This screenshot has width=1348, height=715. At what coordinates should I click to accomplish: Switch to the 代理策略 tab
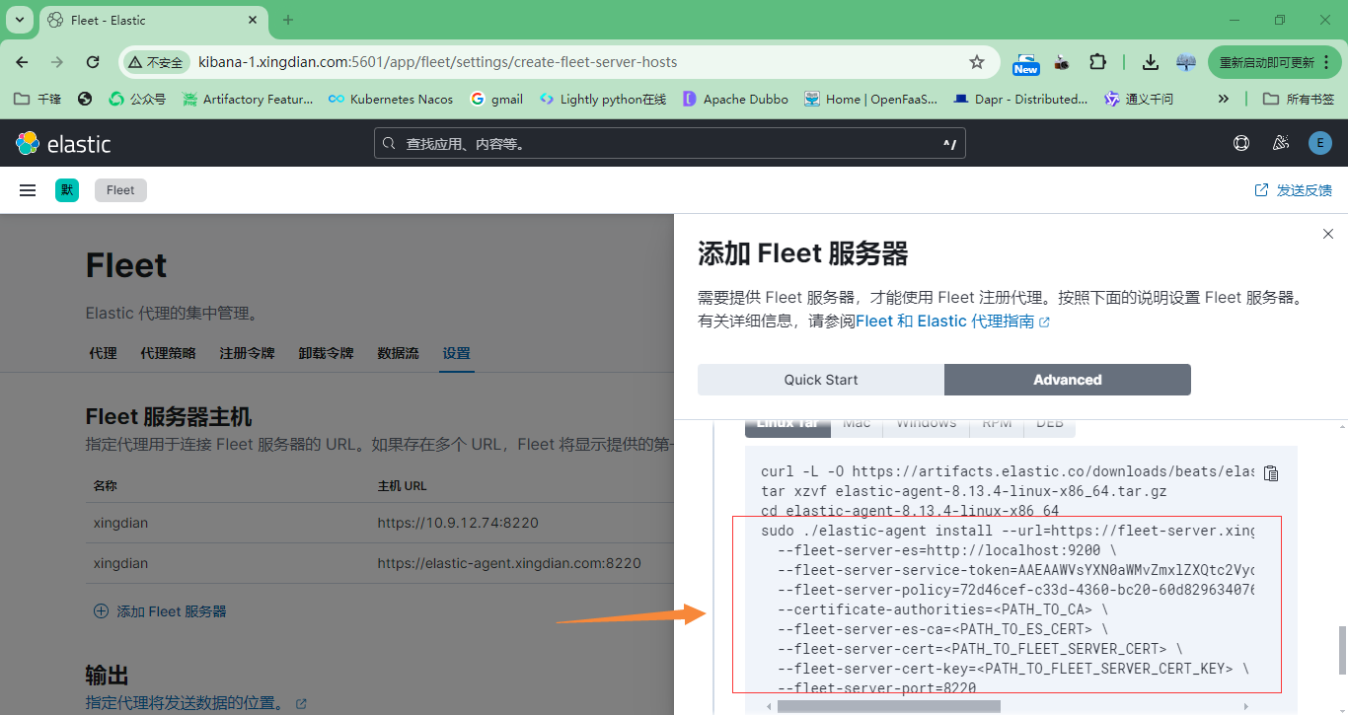168,353
